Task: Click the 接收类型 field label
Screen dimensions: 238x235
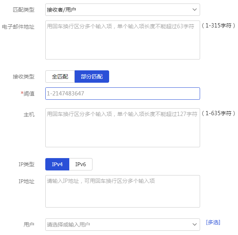Action: tap(24, 77)
